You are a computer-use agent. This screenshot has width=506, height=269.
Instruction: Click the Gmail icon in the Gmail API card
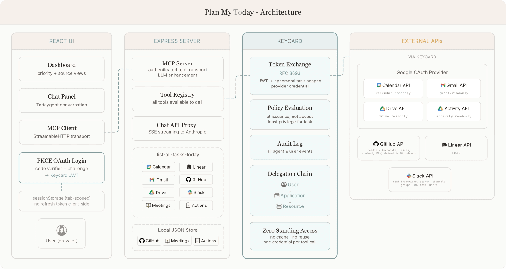pos(443,85)
